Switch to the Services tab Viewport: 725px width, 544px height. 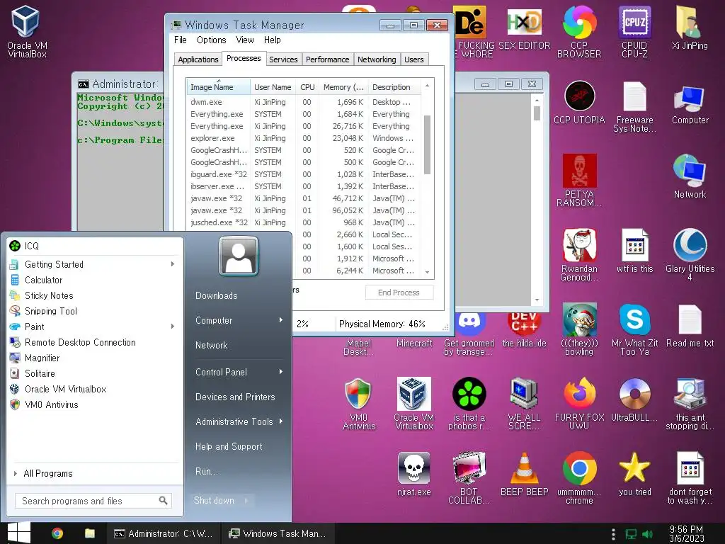pos(283,59)
